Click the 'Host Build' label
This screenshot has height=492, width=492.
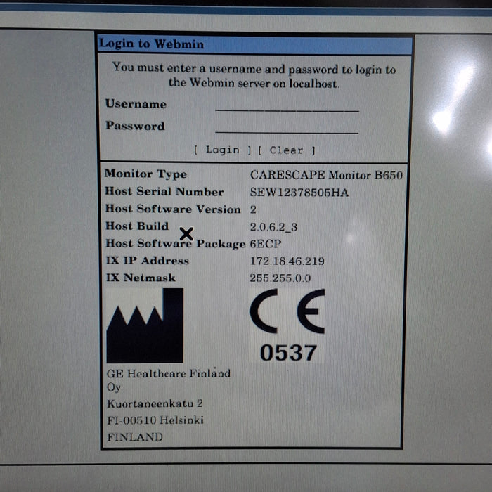coord(137,226)
